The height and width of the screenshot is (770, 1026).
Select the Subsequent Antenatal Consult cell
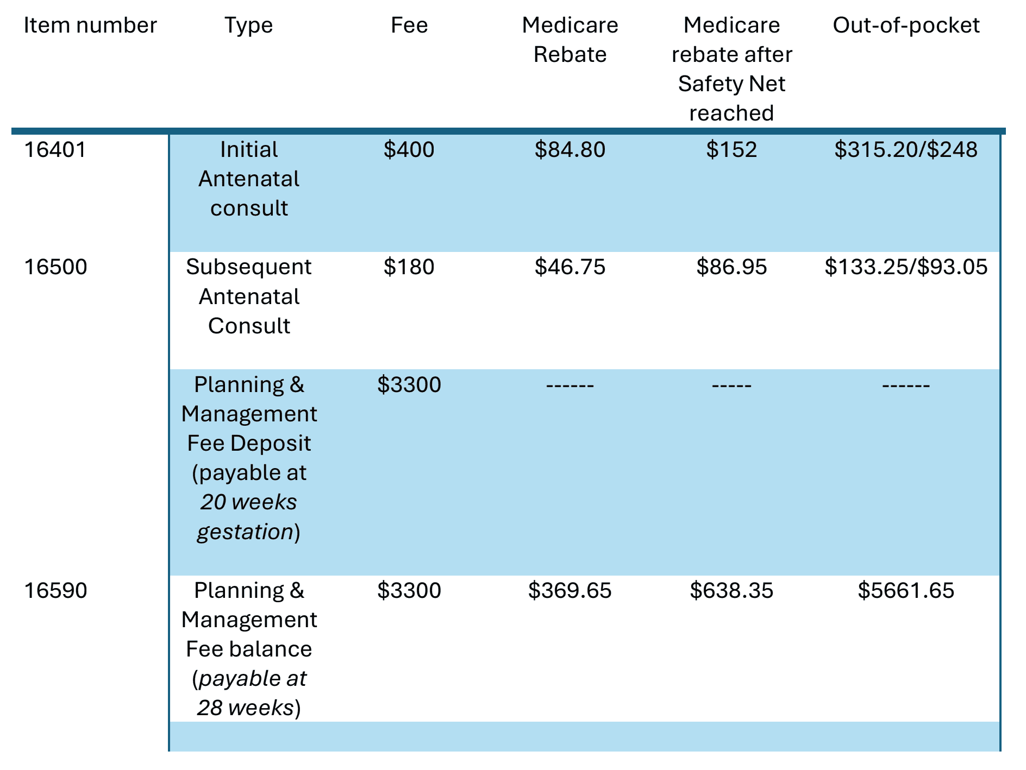249,296
